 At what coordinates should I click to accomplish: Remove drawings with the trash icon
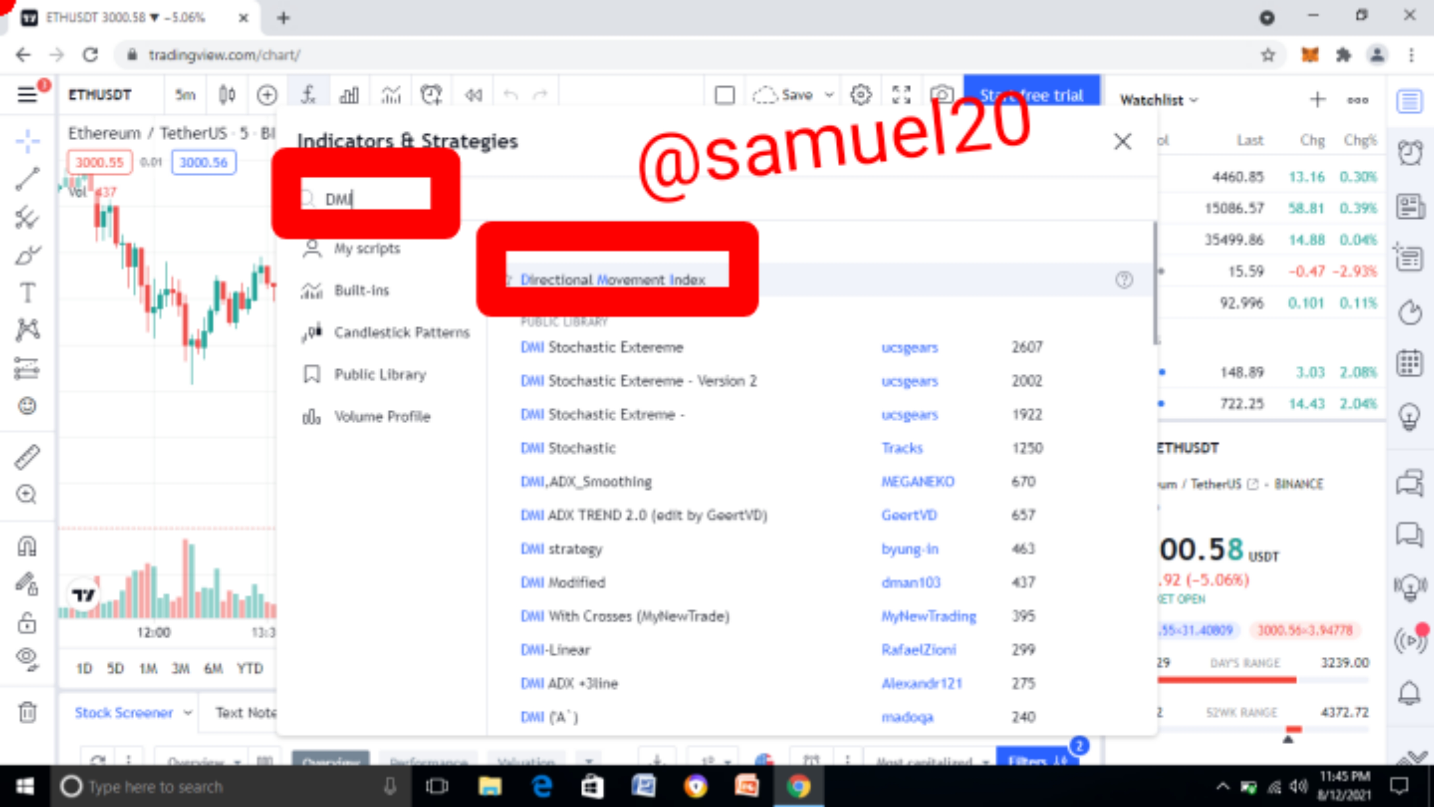[27, 712]
